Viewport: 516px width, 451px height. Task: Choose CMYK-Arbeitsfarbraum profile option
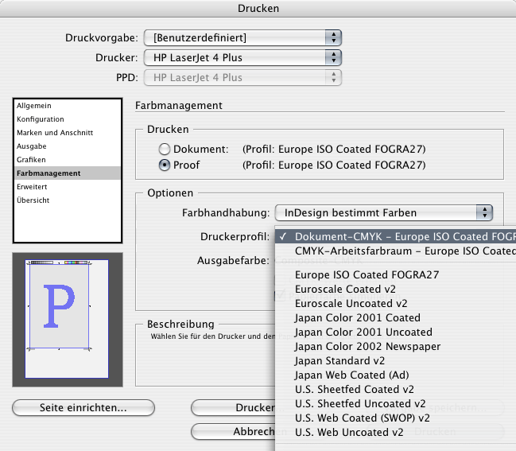click(398, 251)
